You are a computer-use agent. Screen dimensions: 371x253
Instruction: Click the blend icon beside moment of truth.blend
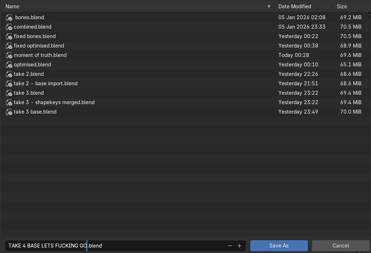(9, 55)
